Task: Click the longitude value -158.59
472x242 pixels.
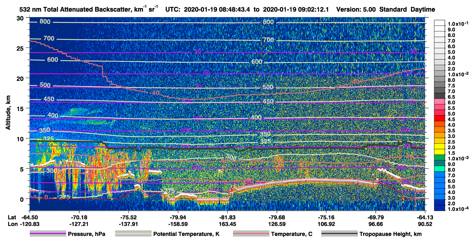Action: point(178,224)
